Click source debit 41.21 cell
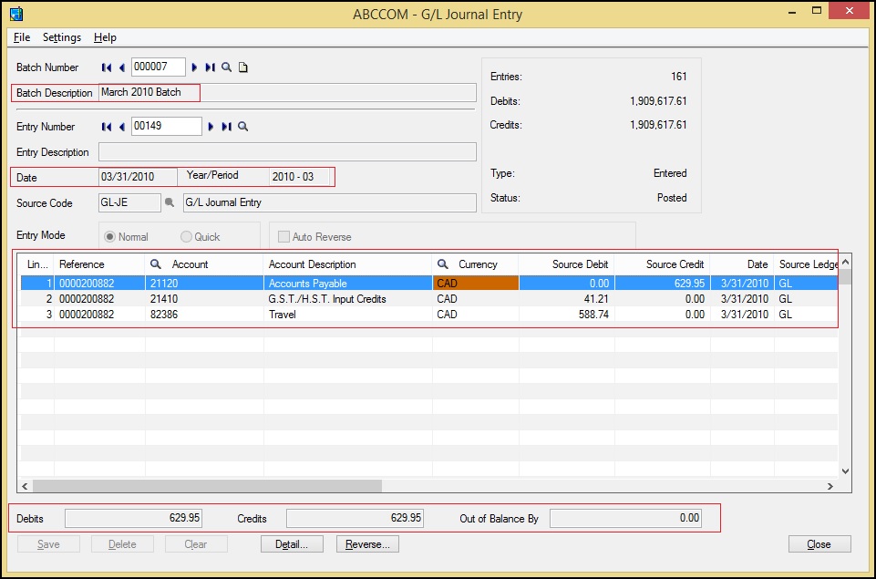Screen dimensions: 876x579 [x=566, y=299]
